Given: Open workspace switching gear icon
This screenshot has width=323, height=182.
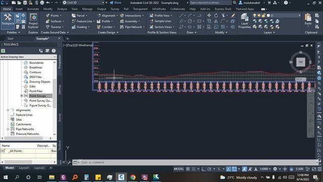Looking at the screenshot, I should [x=275, y=169].
